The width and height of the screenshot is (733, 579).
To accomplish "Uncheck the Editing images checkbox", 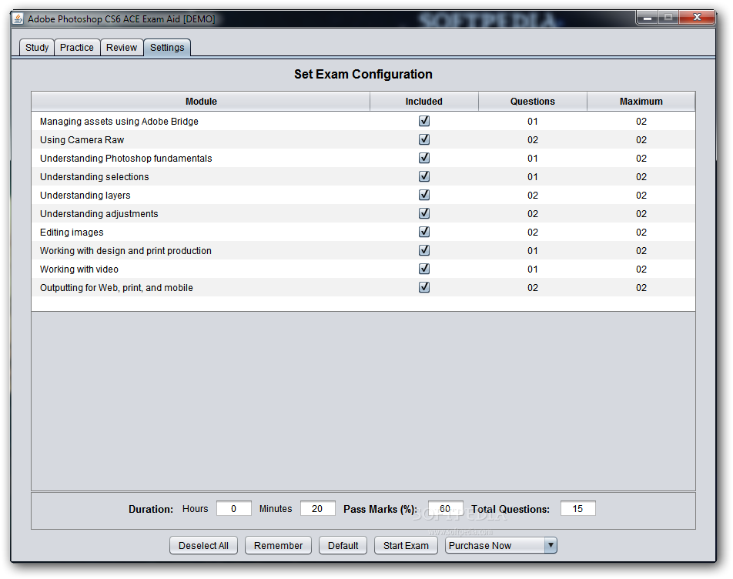I will pos(424,232).
